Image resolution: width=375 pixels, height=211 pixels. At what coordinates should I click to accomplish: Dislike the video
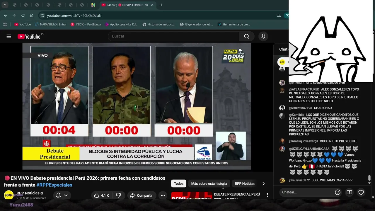pyautogui.click(x=119, y=195)
